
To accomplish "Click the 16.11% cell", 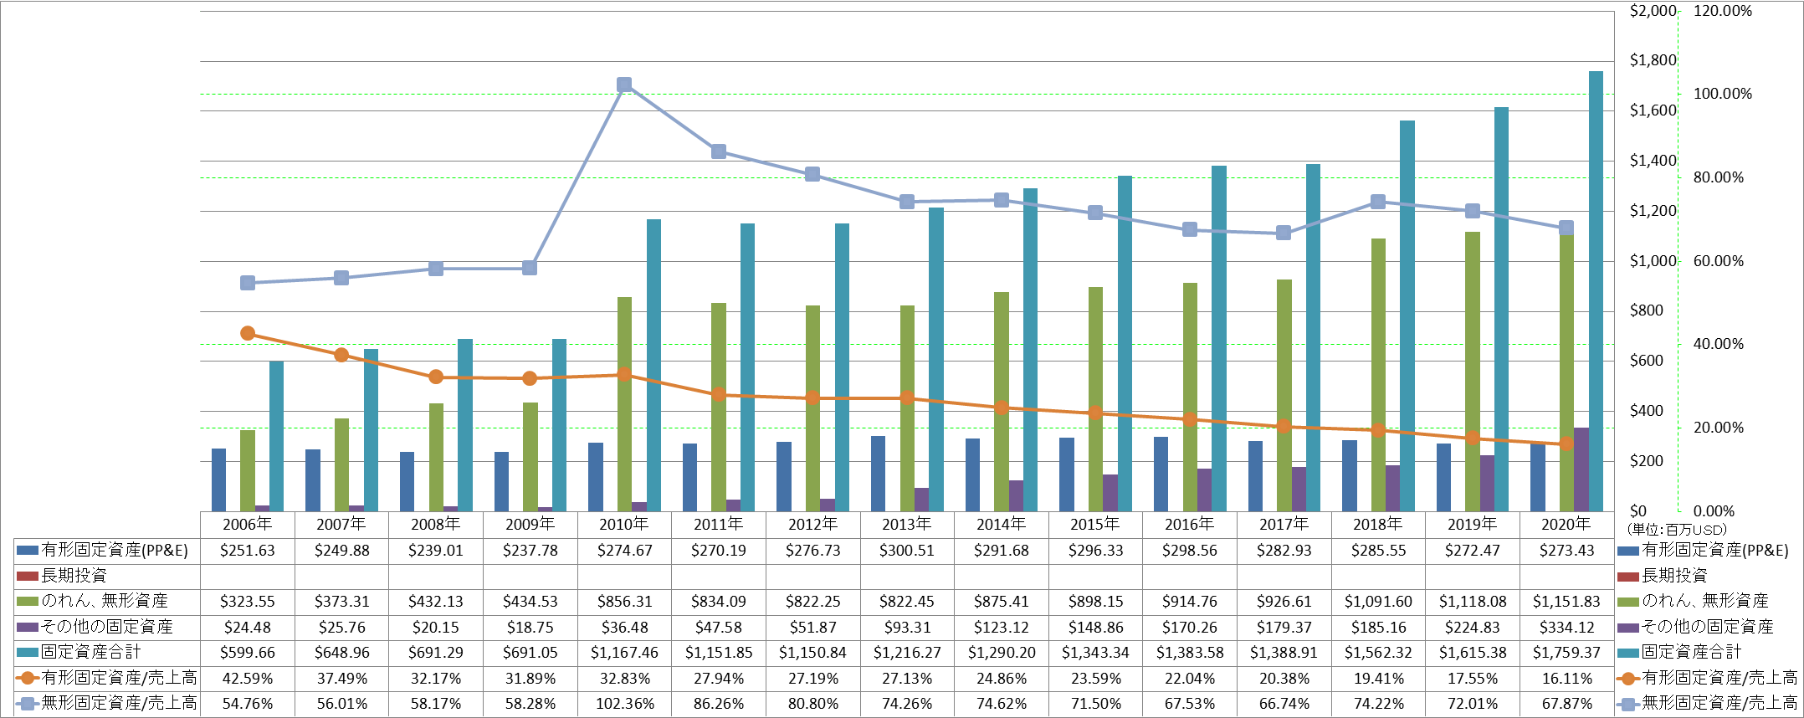I will click(1566, 678).
